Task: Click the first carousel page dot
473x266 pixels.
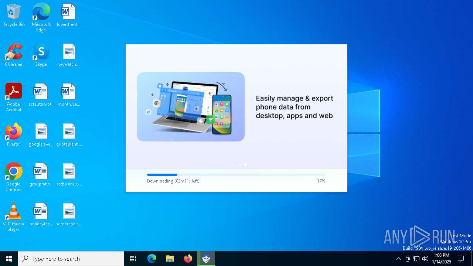Action: (x=228, y=165)
